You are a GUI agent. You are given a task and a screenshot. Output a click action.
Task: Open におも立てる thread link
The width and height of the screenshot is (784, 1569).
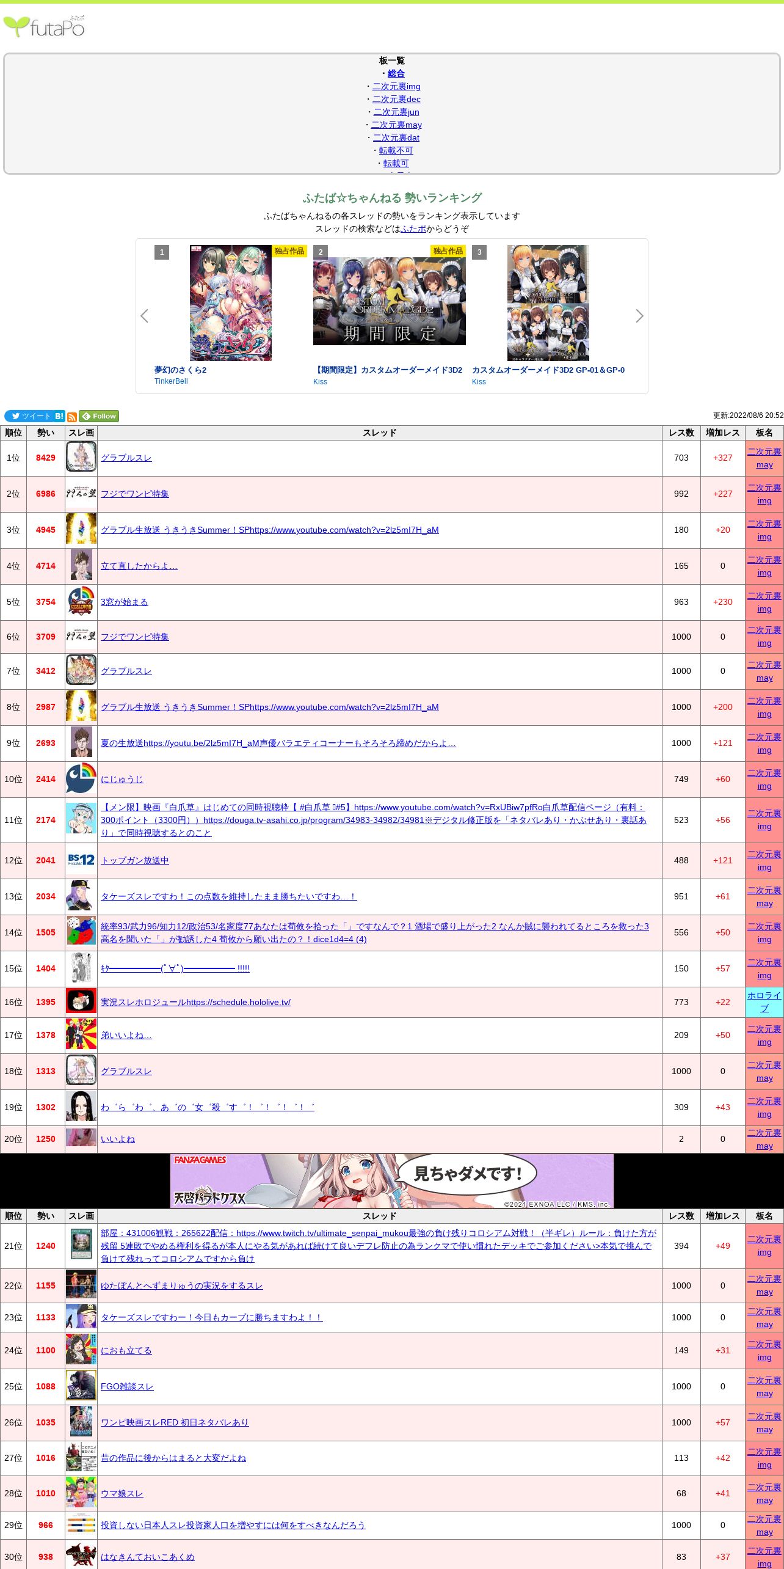click(x=126, y=1350)
